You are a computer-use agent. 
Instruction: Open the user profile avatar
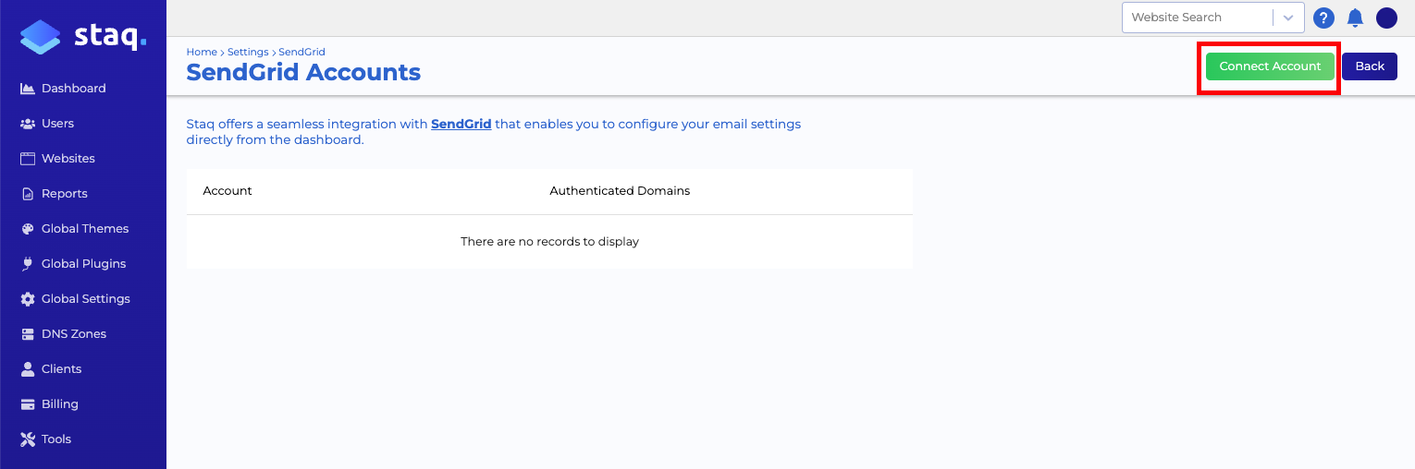[1386, 18]
